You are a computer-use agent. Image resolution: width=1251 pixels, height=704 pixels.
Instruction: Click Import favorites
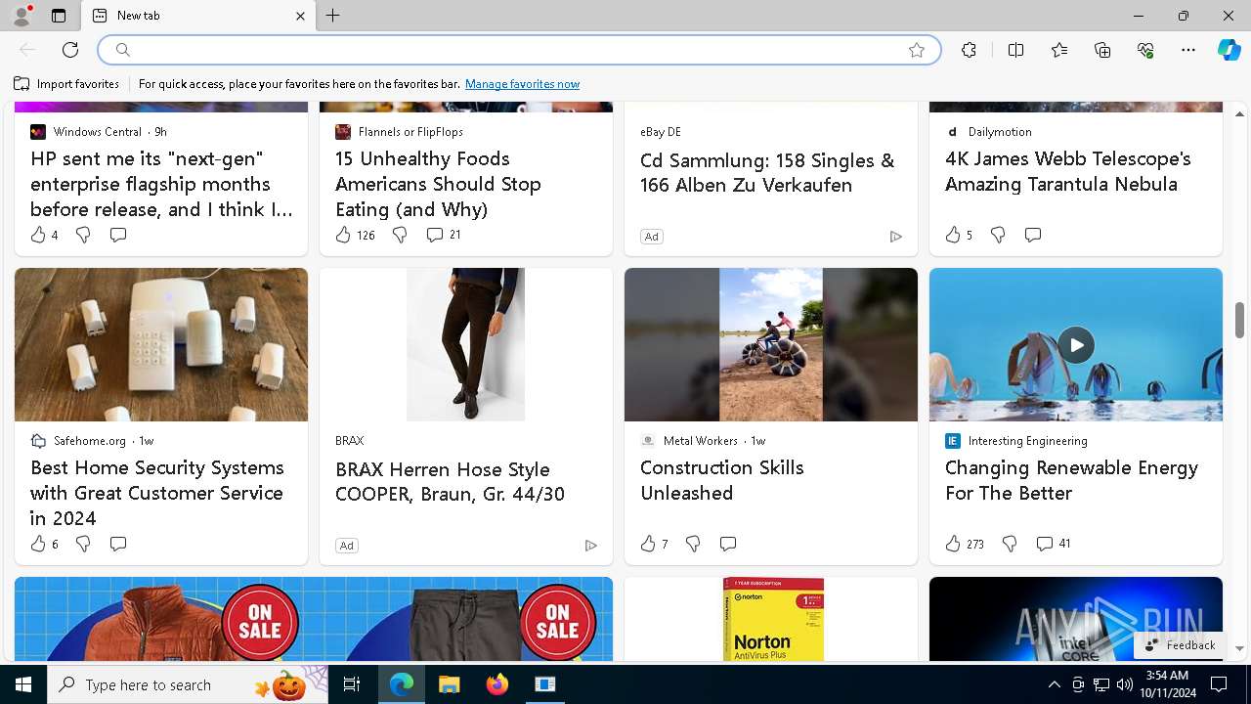(66, 84)
